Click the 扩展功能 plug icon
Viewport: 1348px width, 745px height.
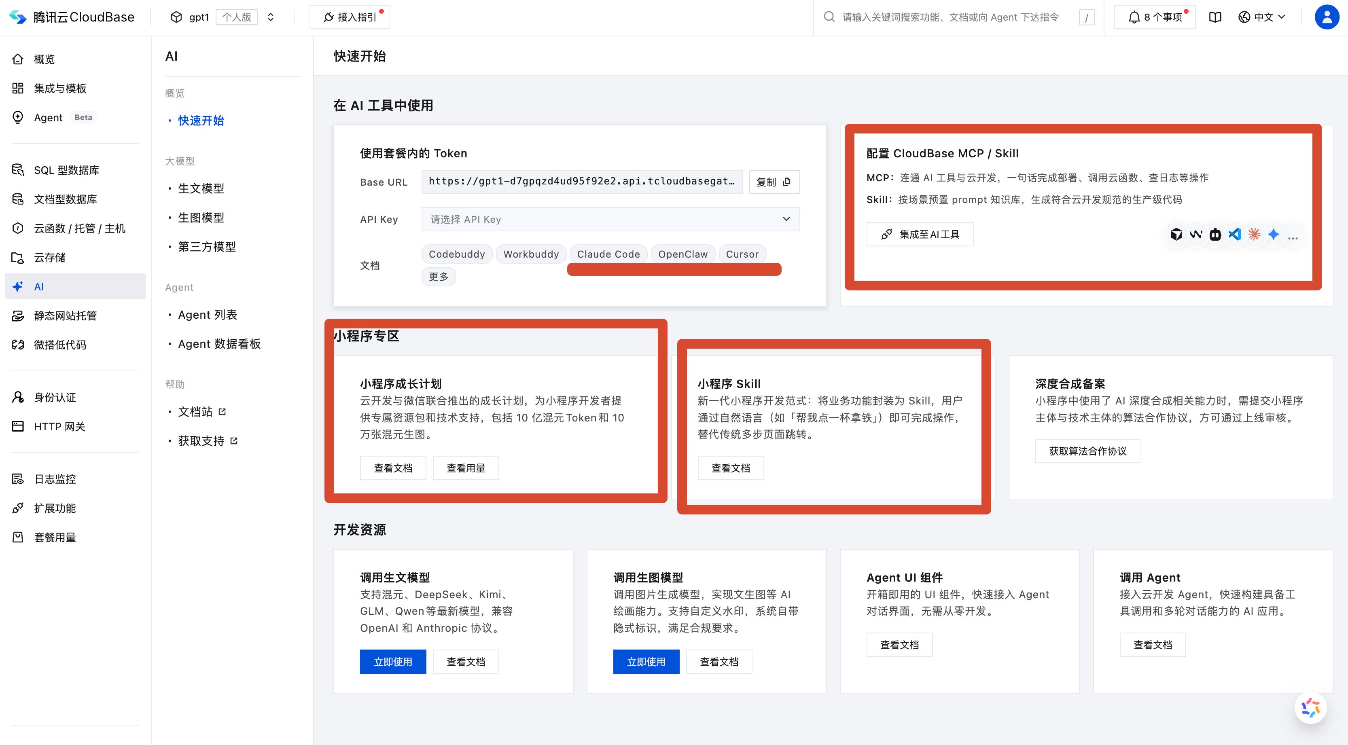tap(18, 508)
